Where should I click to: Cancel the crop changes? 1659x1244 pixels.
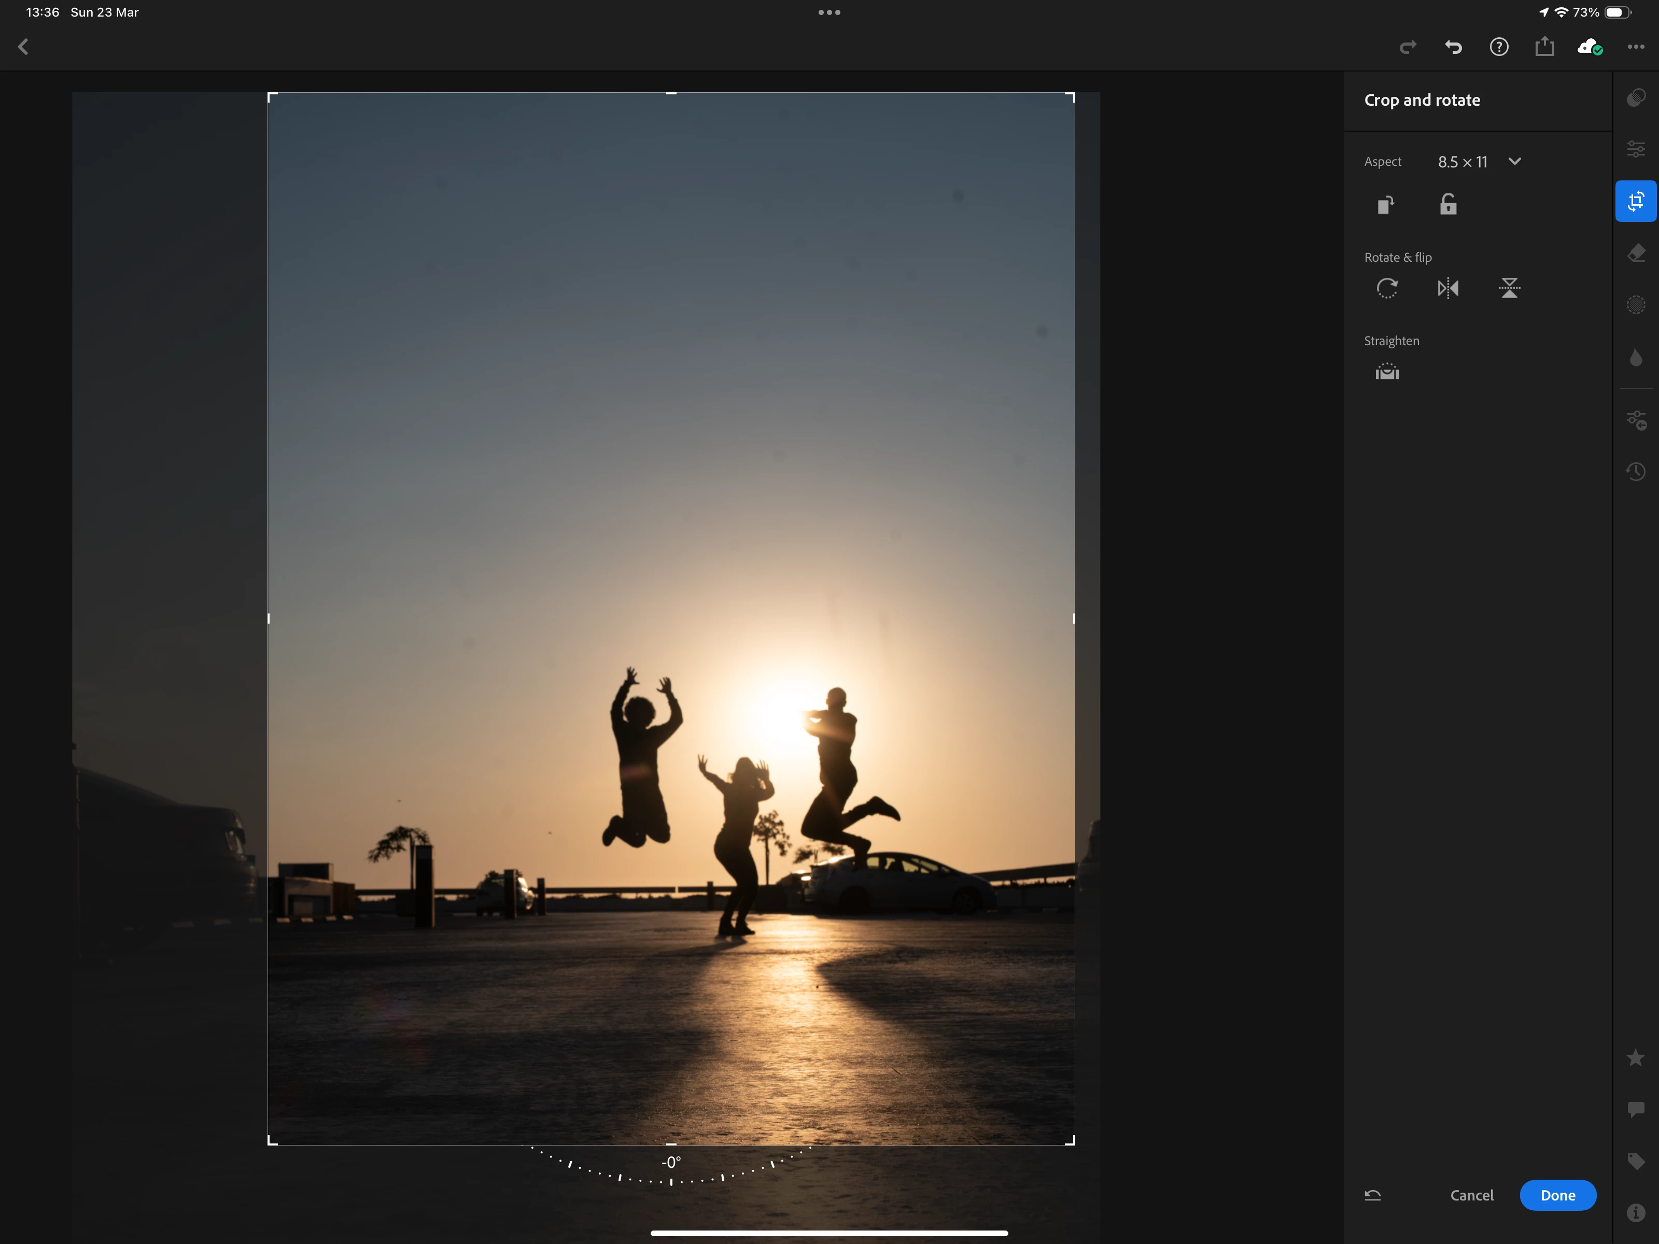(1471, 1195)
